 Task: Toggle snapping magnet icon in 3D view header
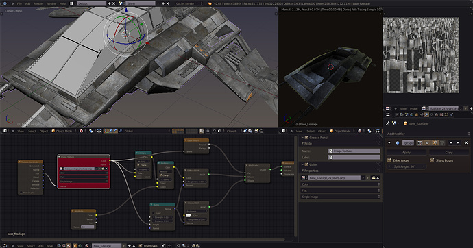point(214,131)
